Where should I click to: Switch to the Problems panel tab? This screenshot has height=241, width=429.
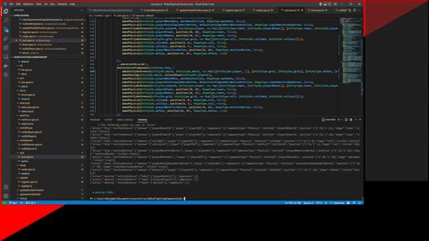[x=95, y=120]
